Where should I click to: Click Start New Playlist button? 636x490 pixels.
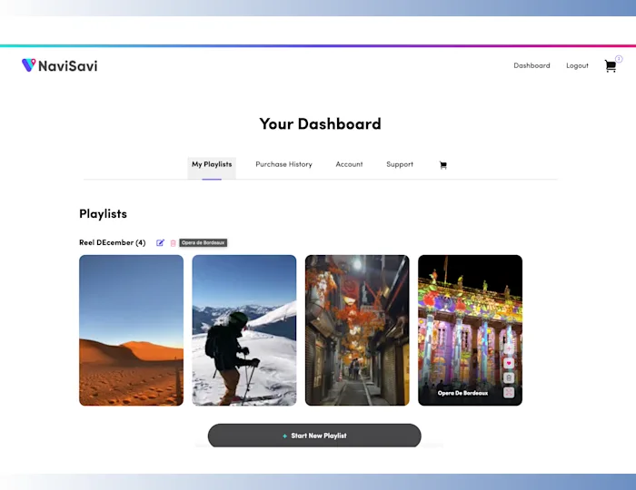(314, 436)
